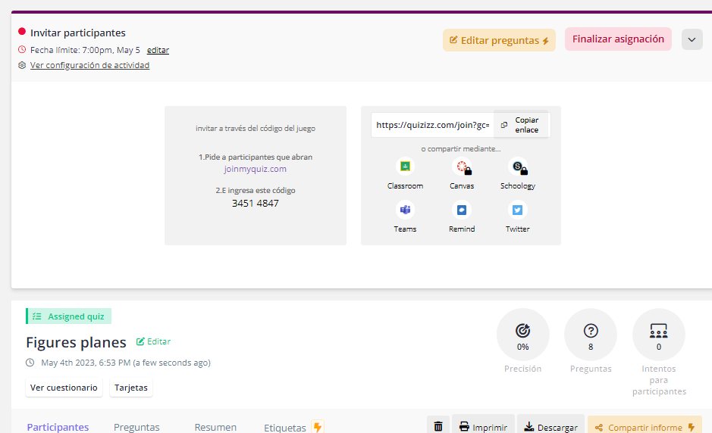Click the trash delete icon
Viewport: 712px width, 433px height.
click(x=438, y=426)
